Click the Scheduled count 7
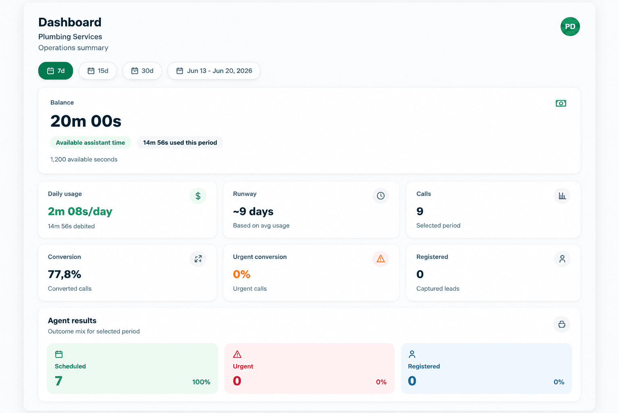Screen dimensions: 619x413 pyautogui.click(x=59, y=381)
